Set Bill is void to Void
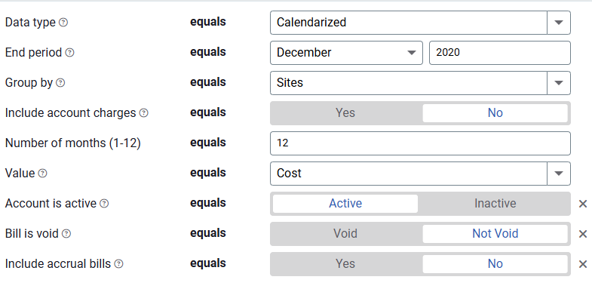 click(345, 234)
